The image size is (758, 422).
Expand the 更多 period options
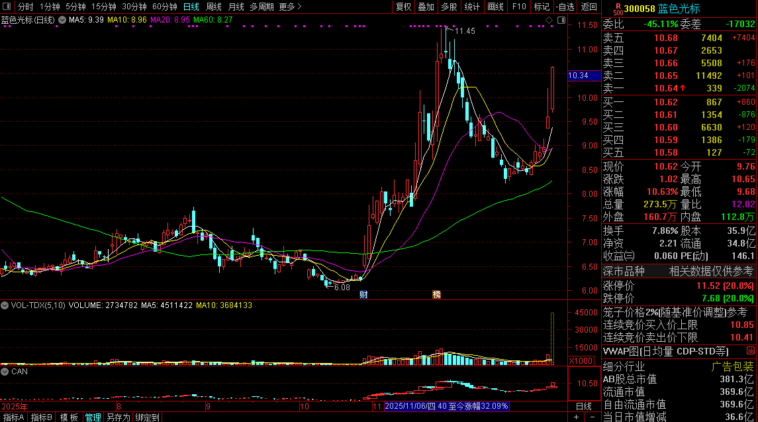tap(290, 7)
